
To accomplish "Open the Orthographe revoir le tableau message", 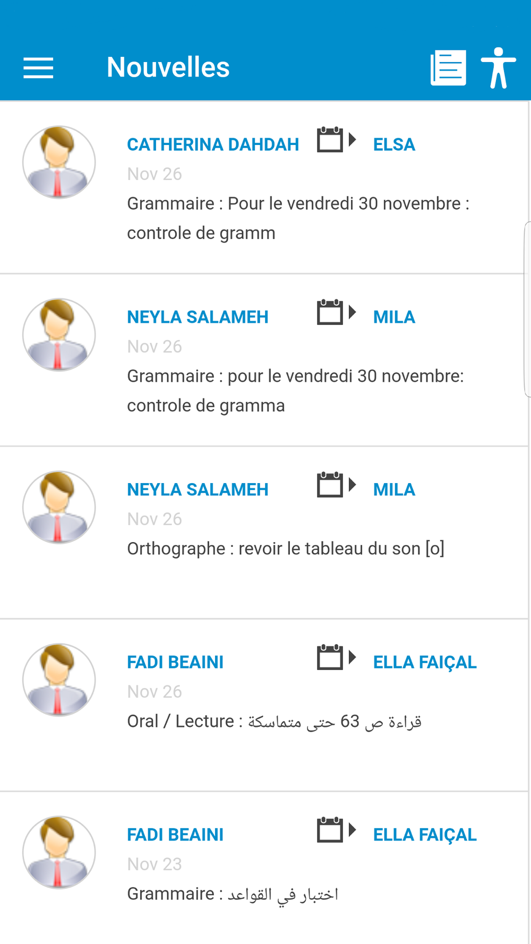I will click(x=286, y=548).
